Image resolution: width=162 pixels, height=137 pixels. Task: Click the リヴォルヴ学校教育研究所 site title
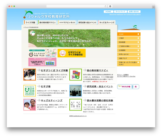[x=48, y=17]
